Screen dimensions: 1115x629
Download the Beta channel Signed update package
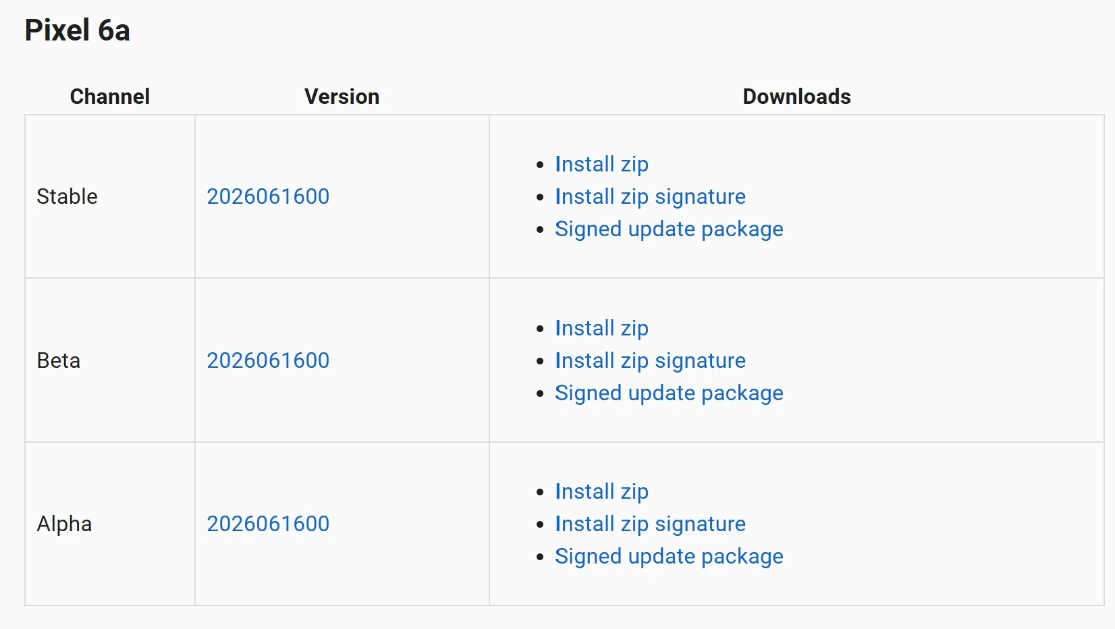coord(669,393)
